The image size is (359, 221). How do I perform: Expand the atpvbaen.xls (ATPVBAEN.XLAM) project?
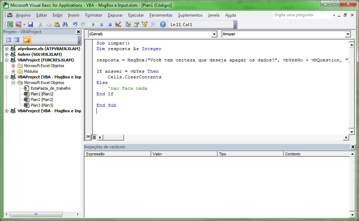coord(7,49)
